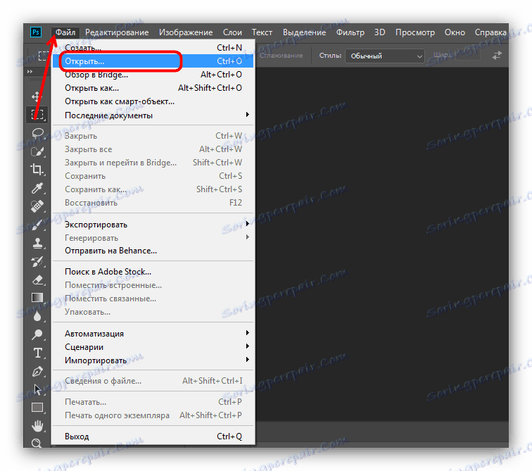
Task: Click the swap width and height icon
Action: click(497, 56)
